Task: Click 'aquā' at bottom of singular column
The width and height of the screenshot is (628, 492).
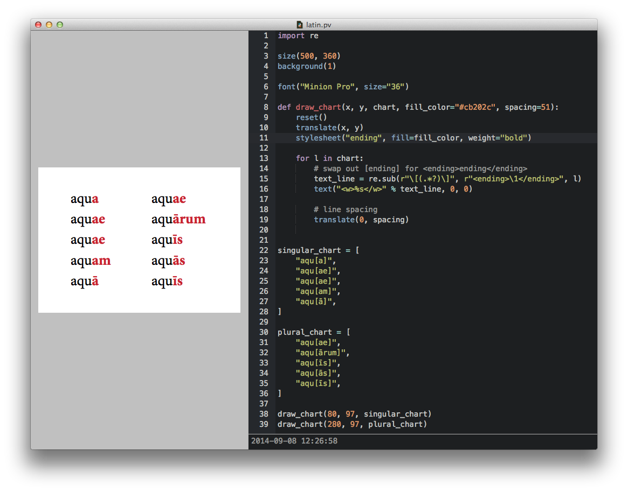Action: (x=85, y=281)
